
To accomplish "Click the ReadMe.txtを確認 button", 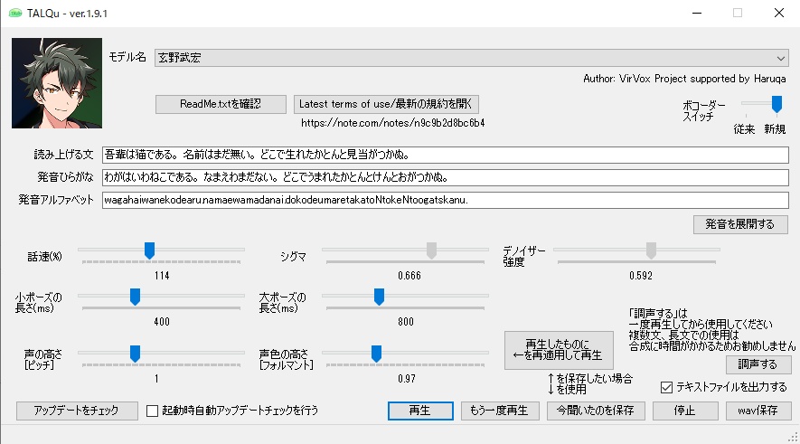I will [x=221, y=104].
